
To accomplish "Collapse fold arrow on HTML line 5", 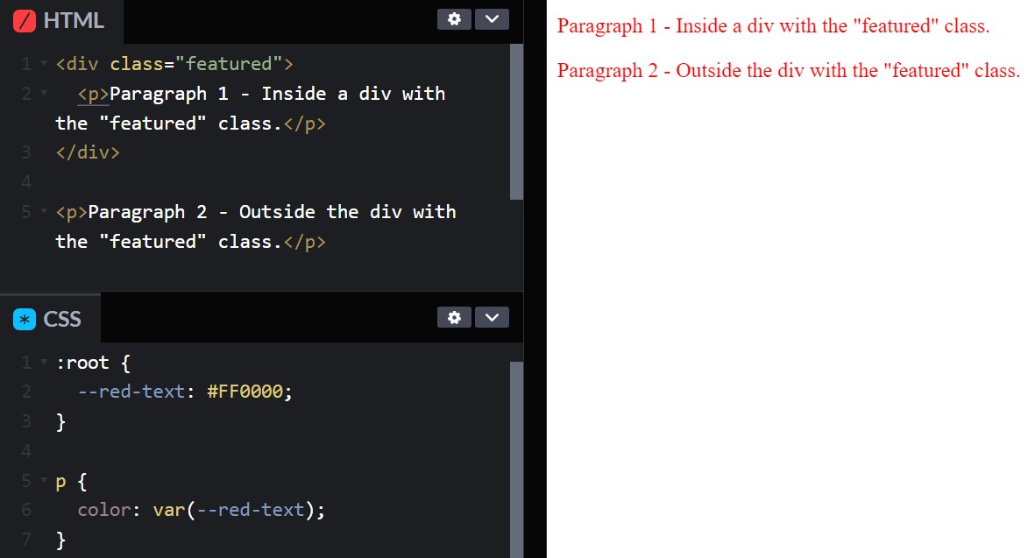I will tap(44, 211).
